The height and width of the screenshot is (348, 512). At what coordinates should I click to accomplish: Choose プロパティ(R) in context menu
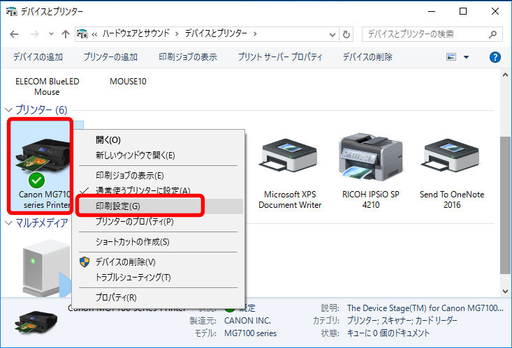[159, 298]
